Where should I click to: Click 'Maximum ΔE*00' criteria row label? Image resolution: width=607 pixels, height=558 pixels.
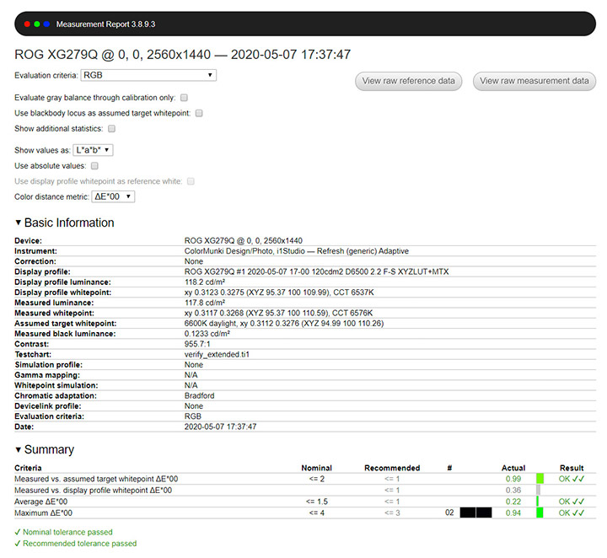[43, 512]
